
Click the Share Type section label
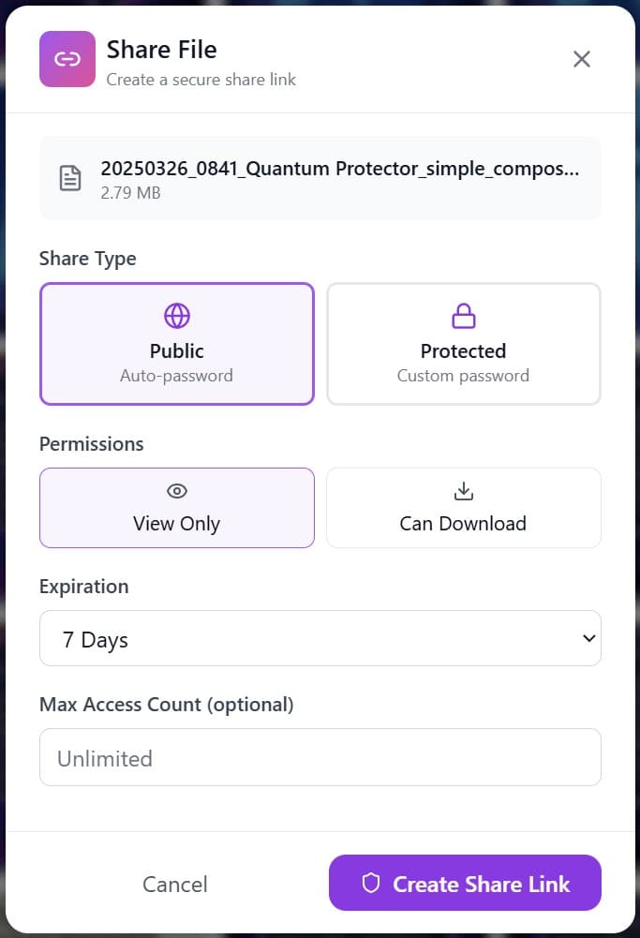(x=87, y=258)
